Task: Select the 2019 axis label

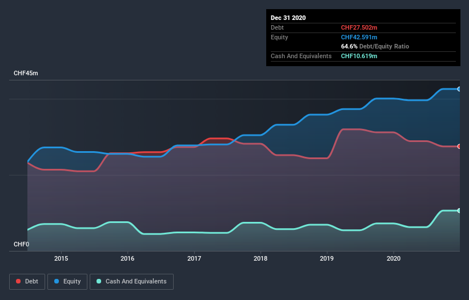Action: point(327,258)
